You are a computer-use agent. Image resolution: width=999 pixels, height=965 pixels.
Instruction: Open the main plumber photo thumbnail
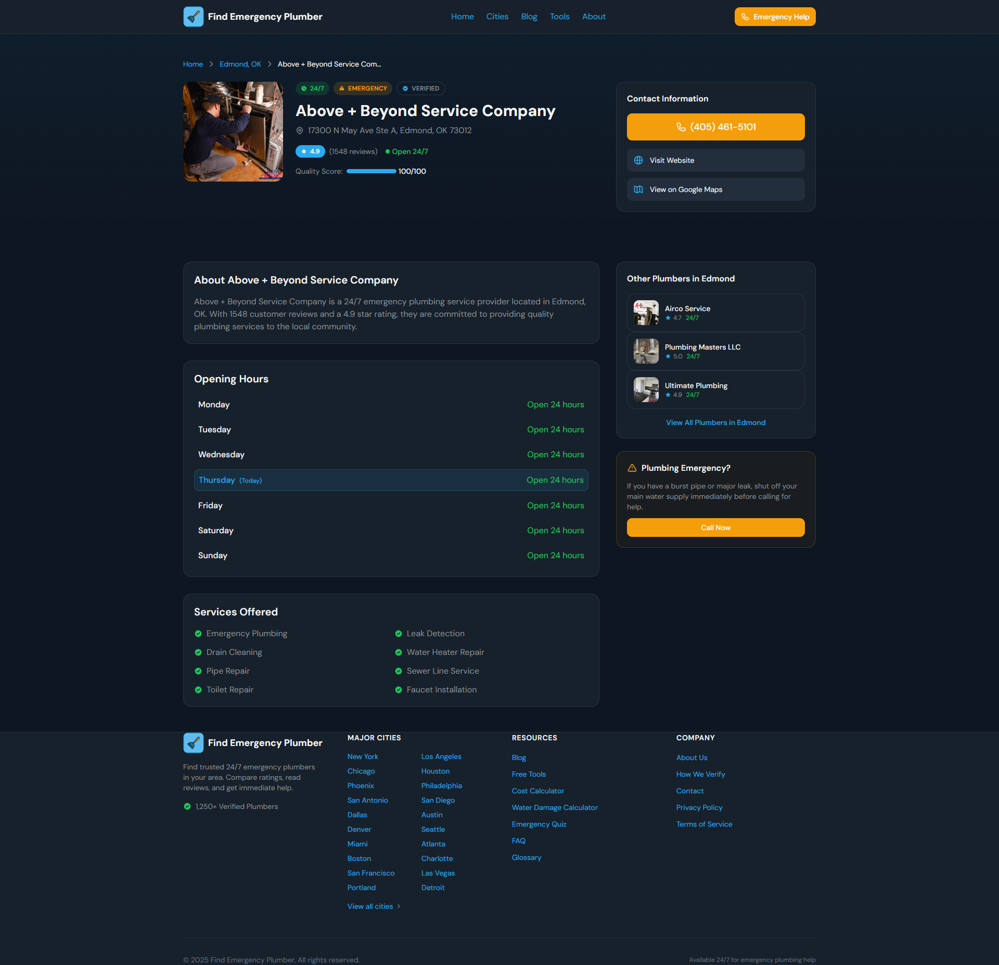click(x=233, y=132)
